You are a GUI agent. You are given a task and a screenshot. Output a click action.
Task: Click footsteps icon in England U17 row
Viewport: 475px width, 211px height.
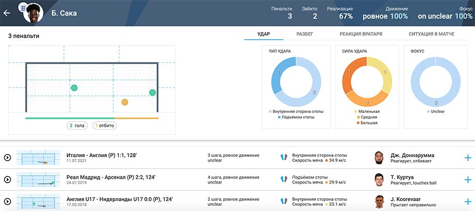click(284, 201)
